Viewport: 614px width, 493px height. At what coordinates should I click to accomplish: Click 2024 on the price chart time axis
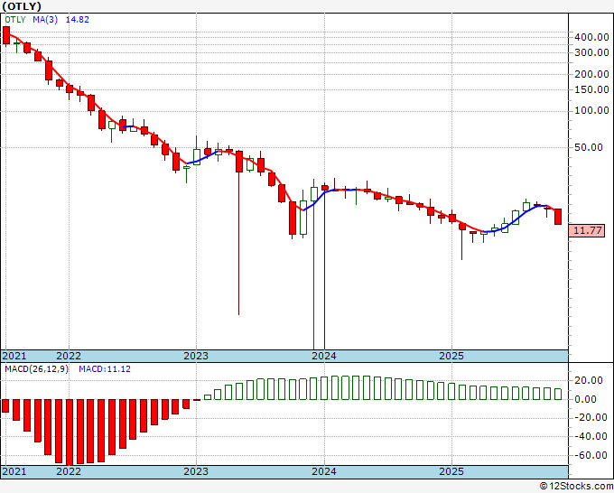pyautogui.click(x=324, y=356)
